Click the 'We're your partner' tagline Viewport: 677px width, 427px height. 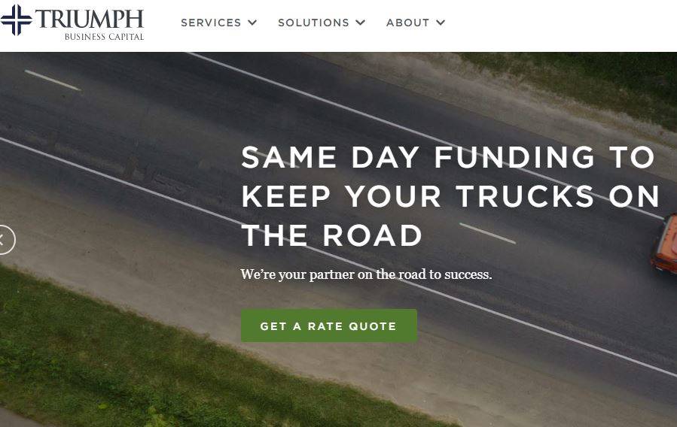[x=366, y=274]
